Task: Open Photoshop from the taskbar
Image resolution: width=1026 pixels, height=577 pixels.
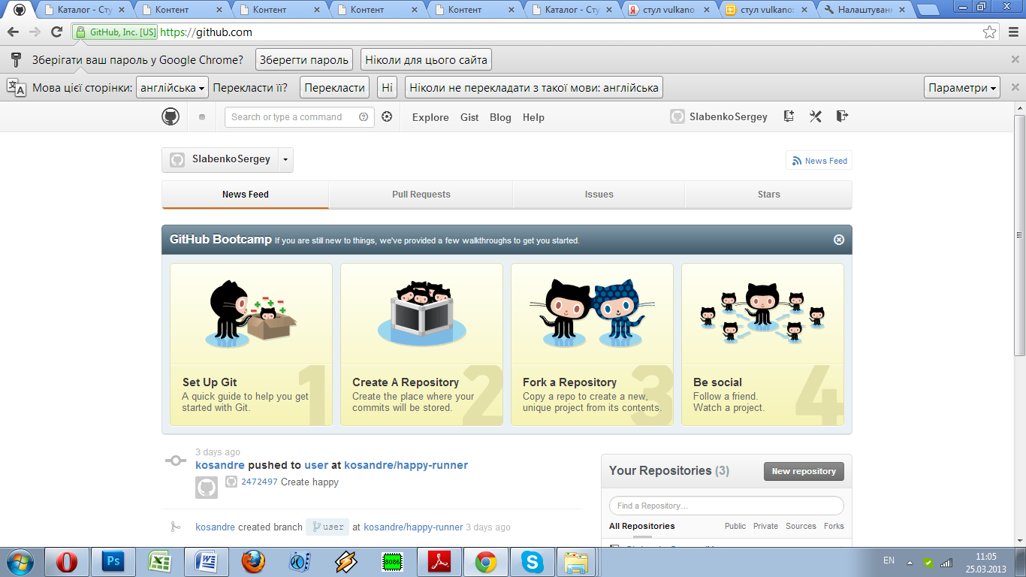Action: pos(112,561)
